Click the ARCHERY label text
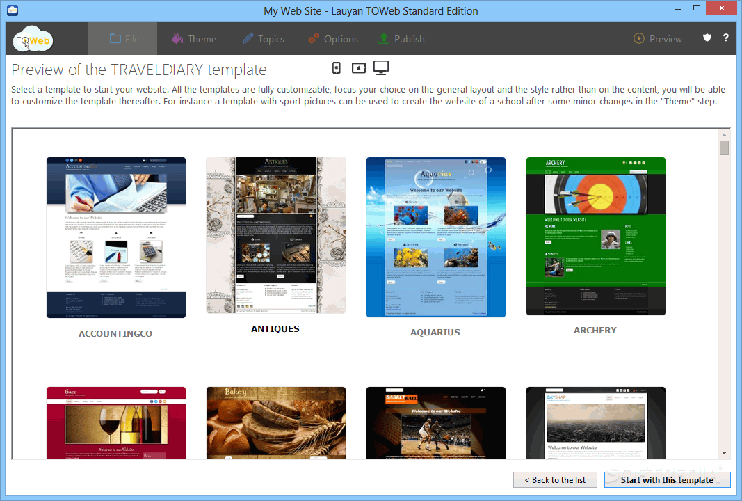This screenshot has height=501, width=742. [595, 331]
